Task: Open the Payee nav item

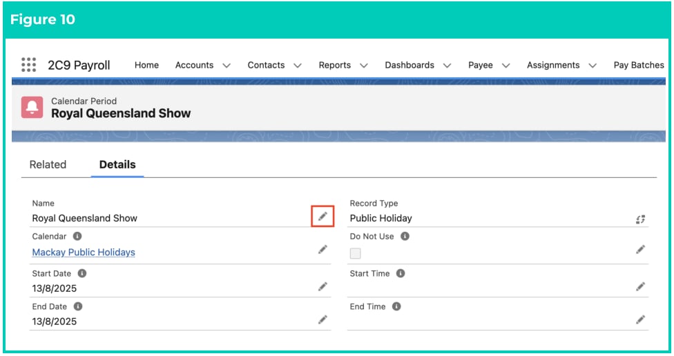Action: [481, 65]
